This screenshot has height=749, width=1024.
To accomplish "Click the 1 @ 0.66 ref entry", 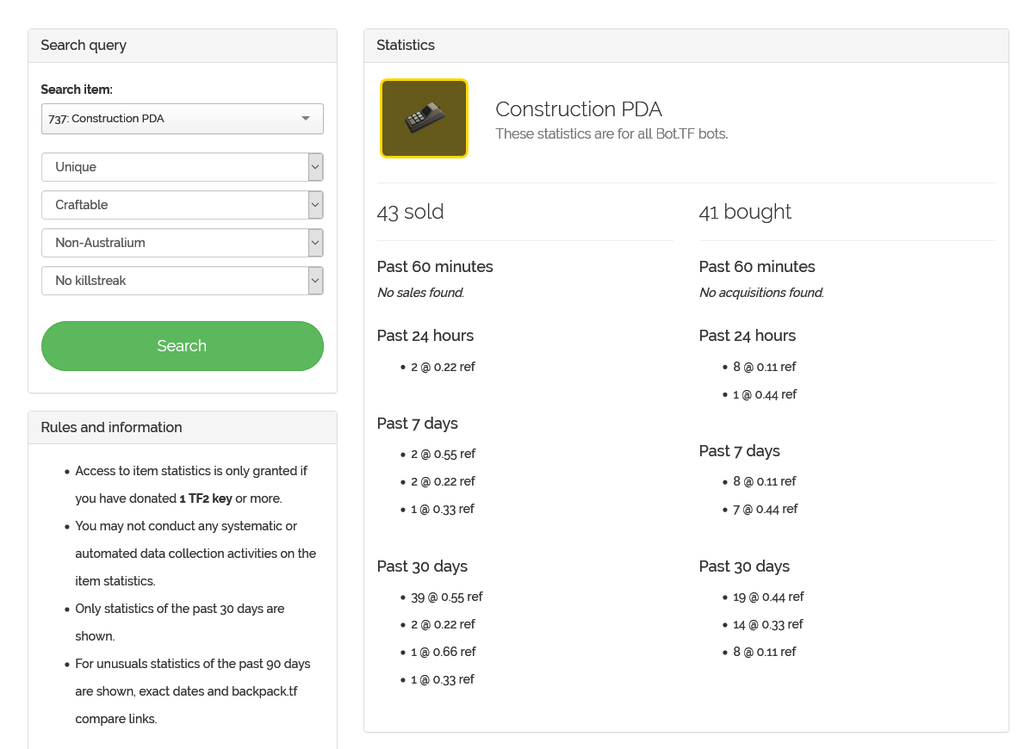I will point(443,652).
